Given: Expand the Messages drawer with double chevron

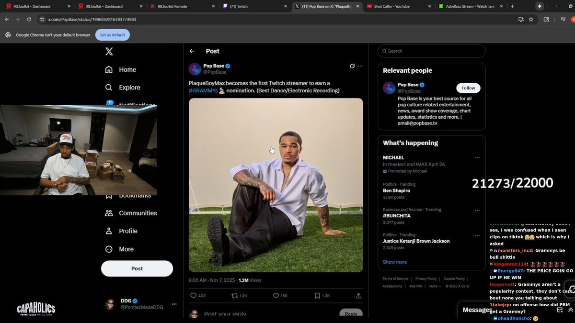Looking at the screenshot, I should [570, 310].
